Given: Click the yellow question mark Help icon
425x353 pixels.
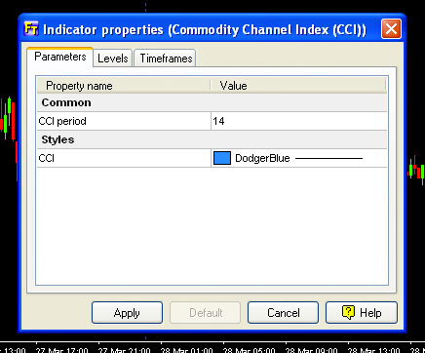Looking at the screenshot, I should pyautogui.click(x=348, y=313).
